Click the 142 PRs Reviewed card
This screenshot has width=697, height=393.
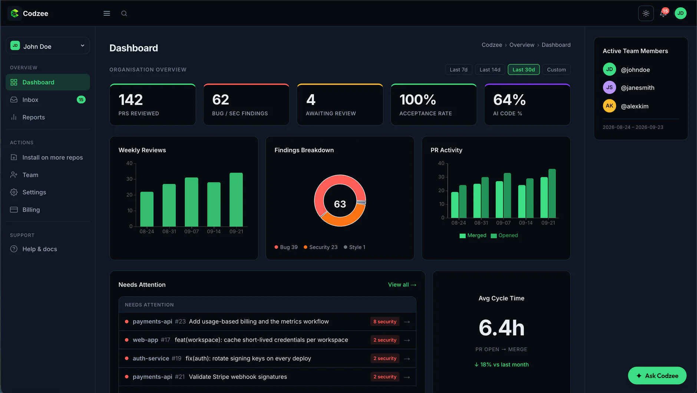tap(153, 105)
